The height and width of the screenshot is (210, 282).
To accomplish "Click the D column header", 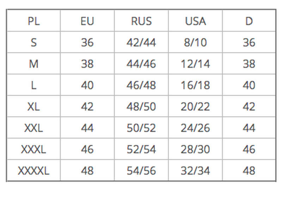I will 249,21.
